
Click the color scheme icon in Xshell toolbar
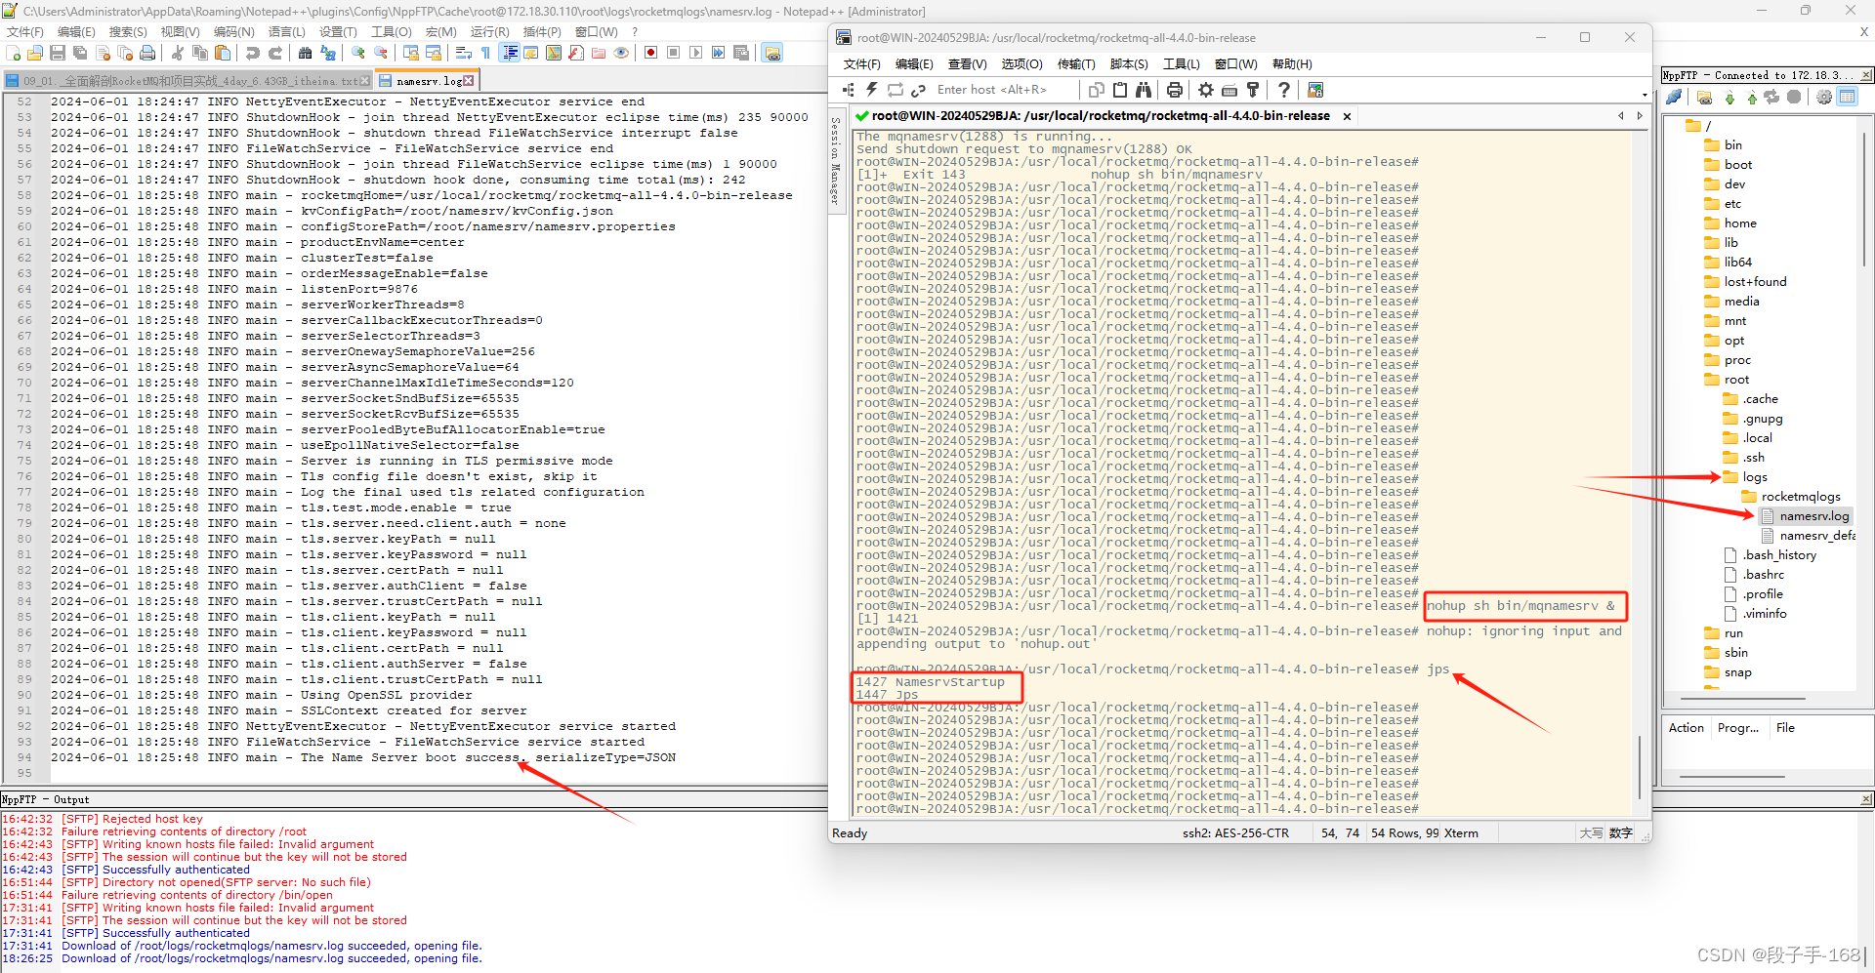[x=1315, y=89]
